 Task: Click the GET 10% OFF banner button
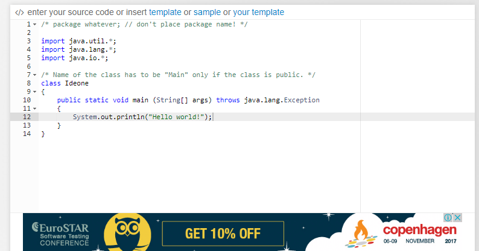[223, 234]
